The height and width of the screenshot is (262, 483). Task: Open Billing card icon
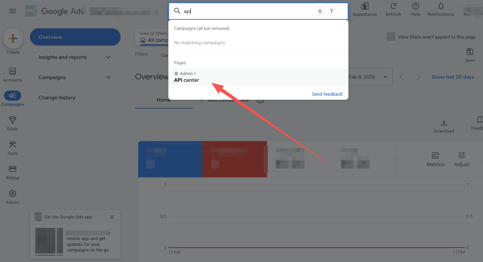[12, 172]
